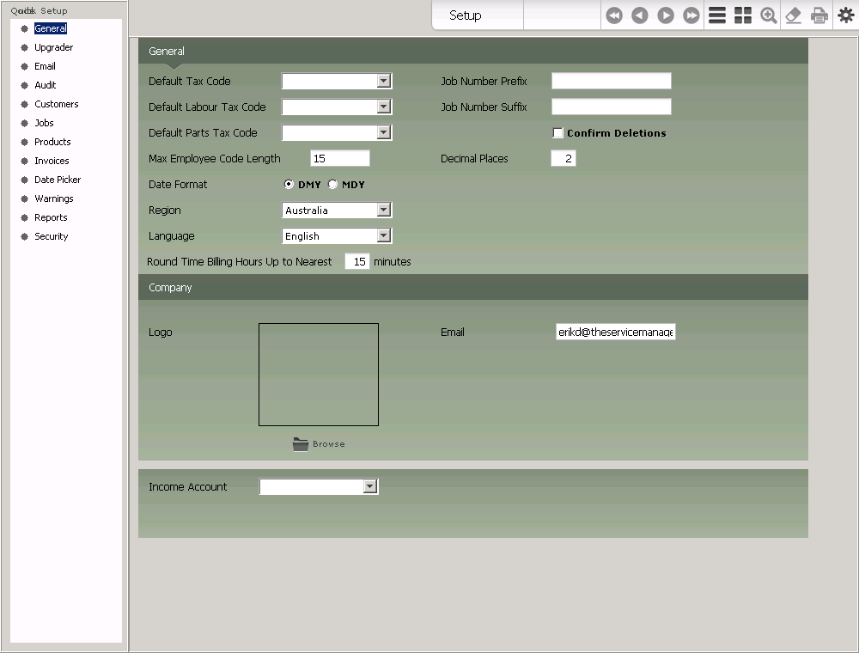The image size is (859, 653).
Task: Click the previous record arrow
Action: [639, 15]
